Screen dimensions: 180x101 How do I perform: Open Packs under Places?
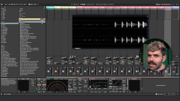[4, 47]
